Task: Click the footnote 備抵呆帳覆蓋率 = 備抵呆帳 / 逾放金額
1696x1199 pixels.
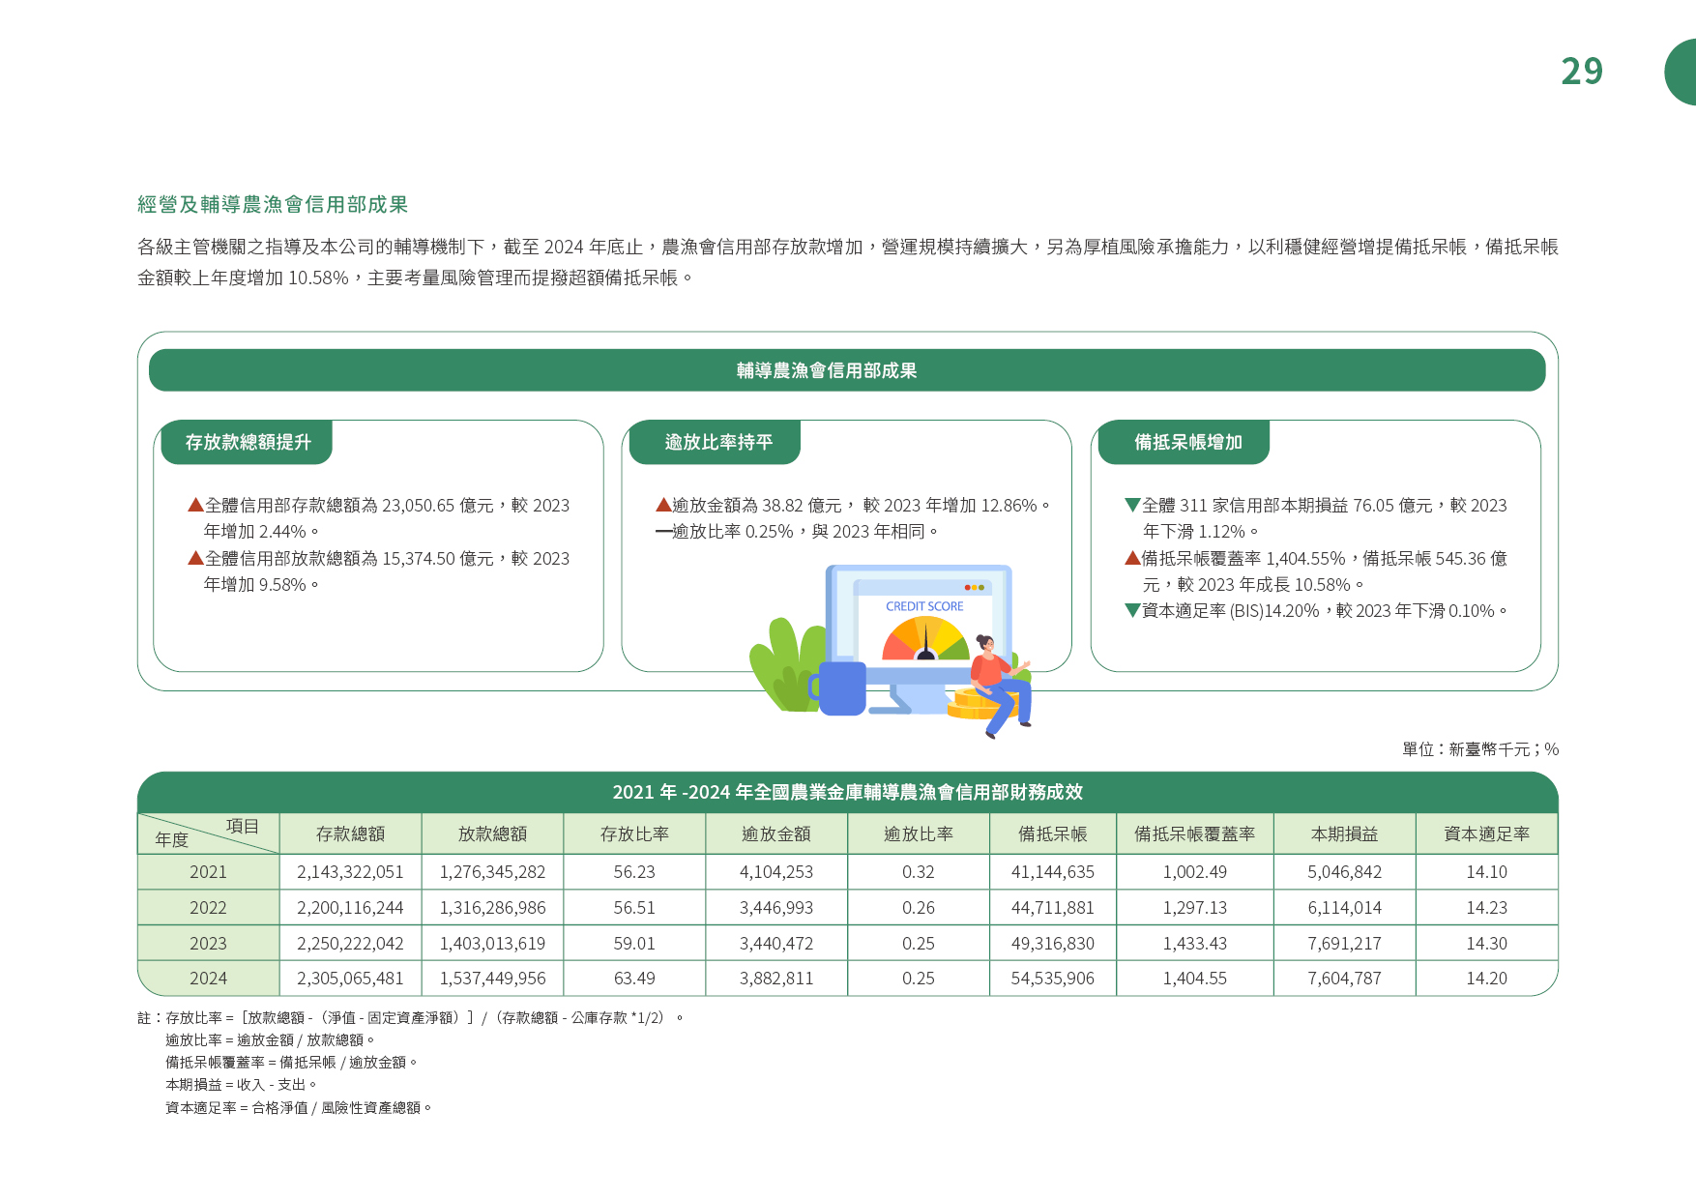Action: coord(291,1063)
